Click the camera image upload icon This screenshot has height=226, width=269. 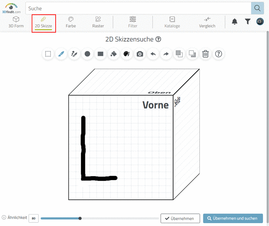coord(140,54)
